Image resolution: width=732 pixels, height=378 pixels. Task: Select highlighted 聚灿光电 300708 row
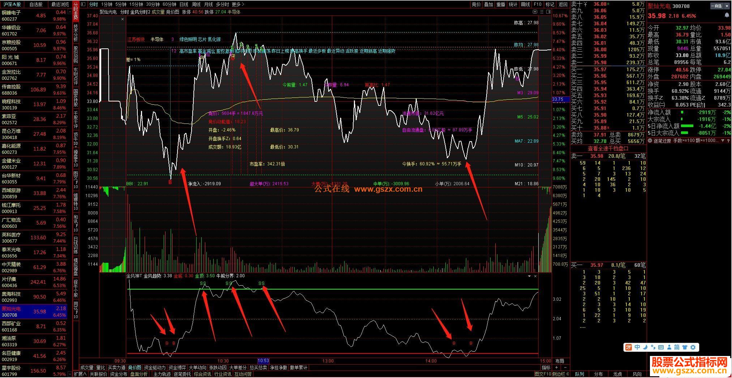click(x=34, y=312)
